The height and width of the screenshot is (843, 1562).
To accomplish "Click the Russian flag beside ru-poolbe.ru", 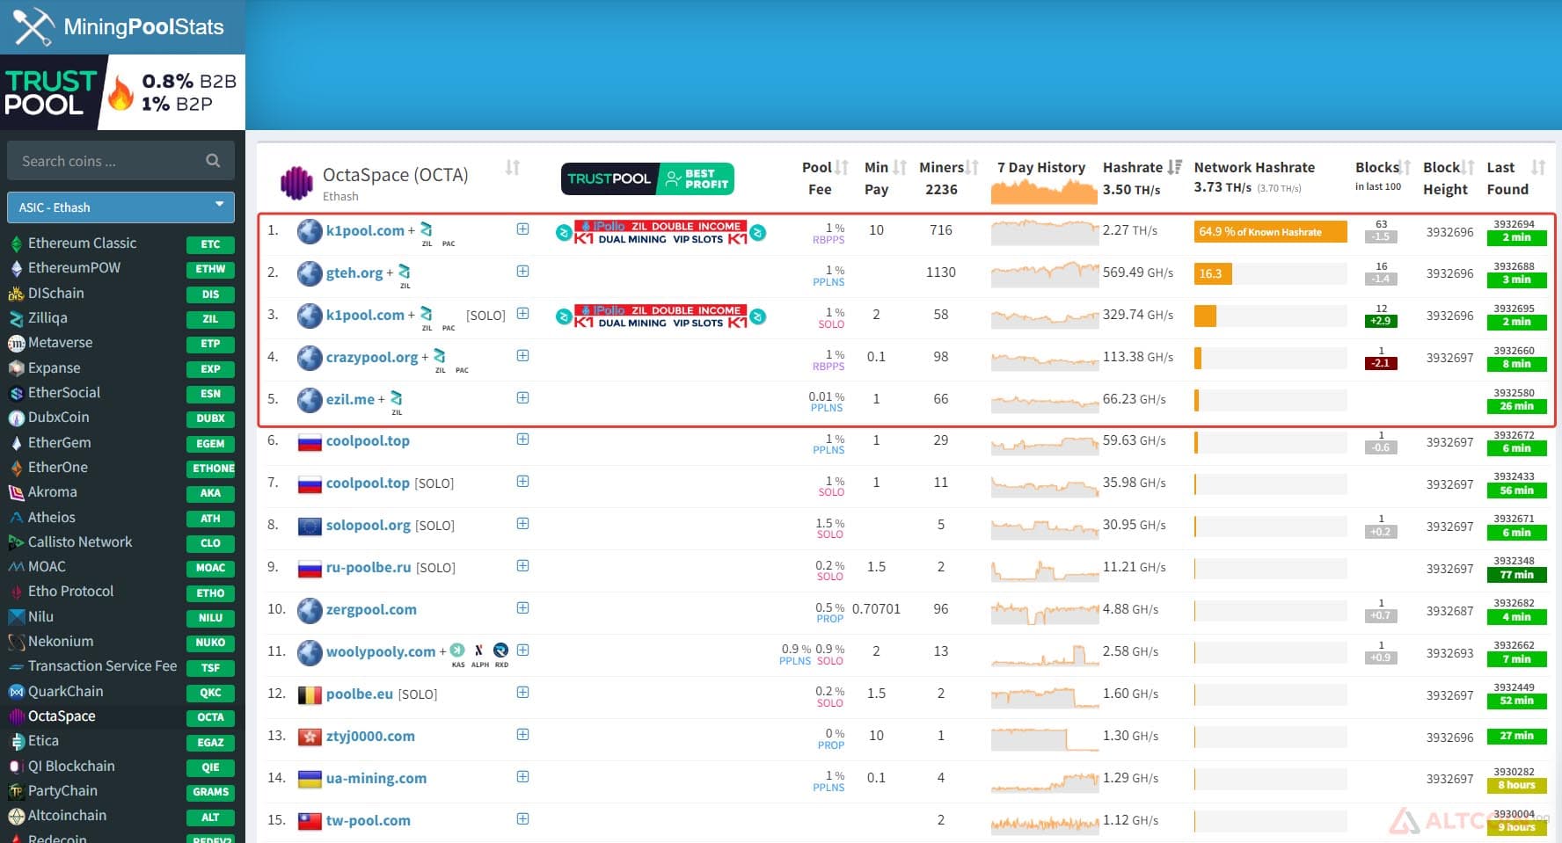I will pos(310,568).
